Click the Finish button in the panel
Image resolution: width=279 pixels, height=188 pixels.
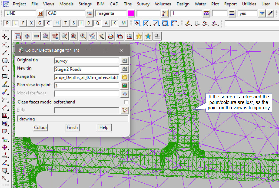72,127
